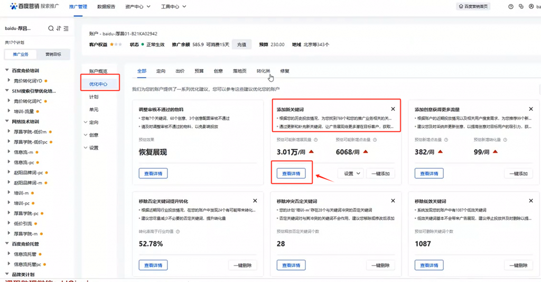Open the 工具中心 dropdown menu

point(173,6)
